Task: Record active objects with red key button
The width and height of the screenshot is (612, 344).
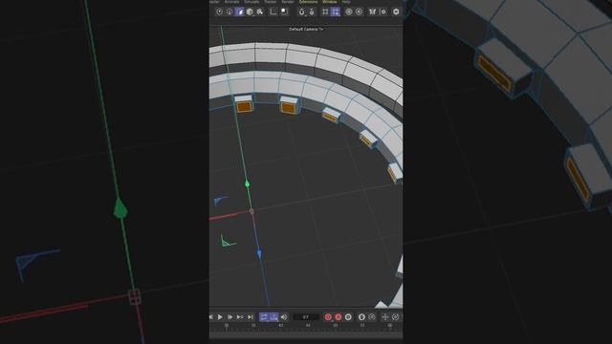Action: [328, 317]
